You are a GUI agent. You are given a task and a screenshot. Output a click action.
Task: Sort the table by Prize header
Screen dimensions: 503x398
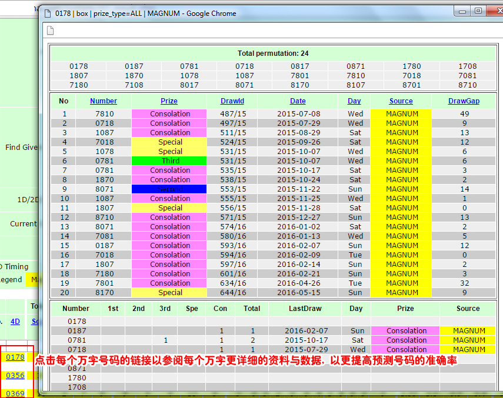pyautogui.click(x=169, y=101)
